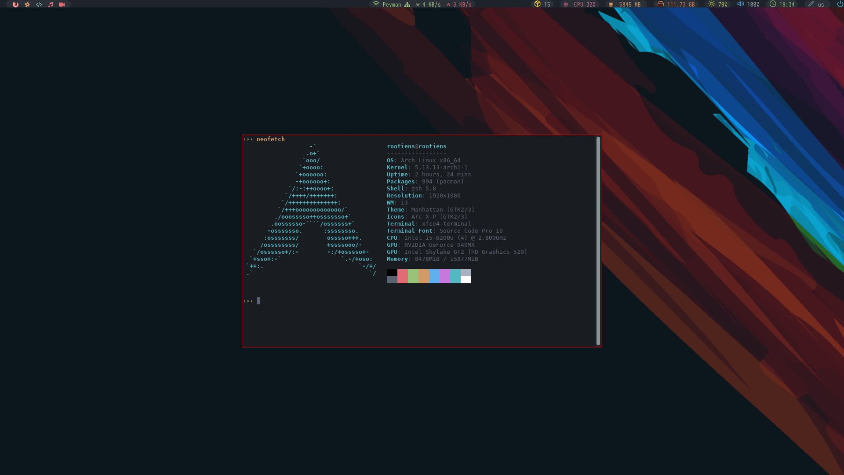Click the Kernel 5.13.13-arch1-1 line
This screenshot has width=844, height=475.
427,168
